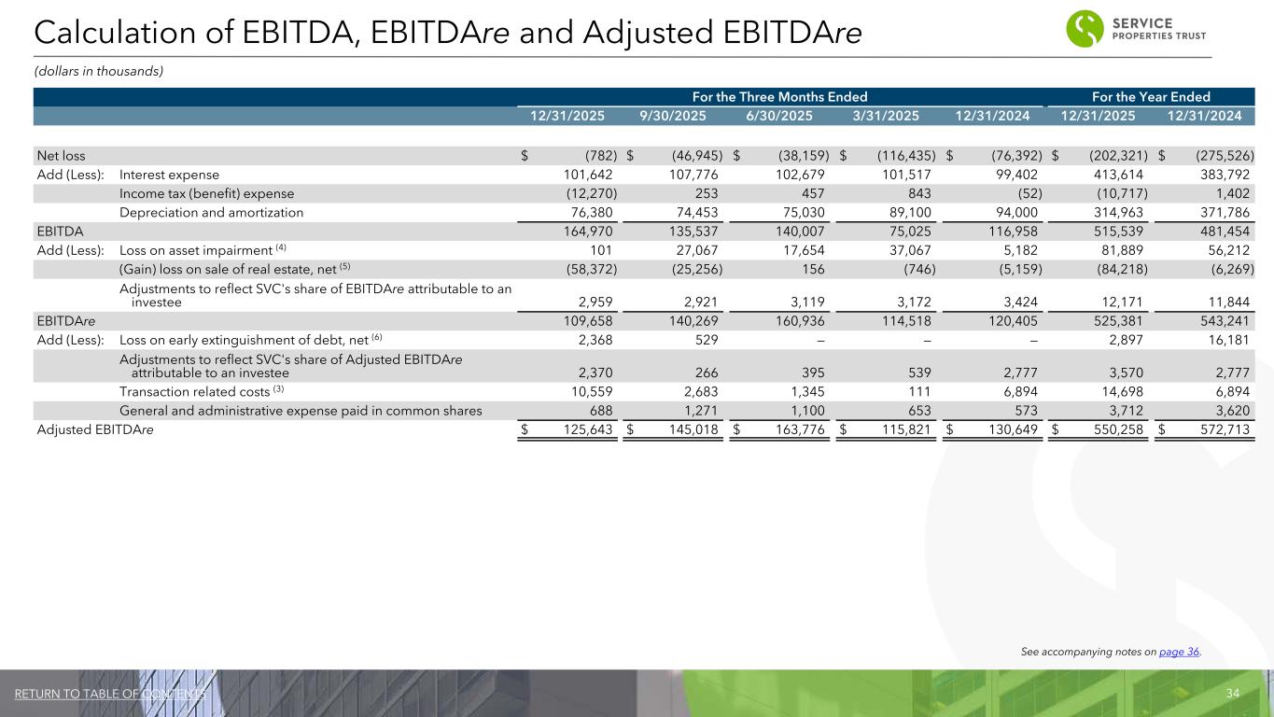This screenshot has height=717, width=1274.
Task: Select the Net loss row label
Action: [x=61, y=155]
